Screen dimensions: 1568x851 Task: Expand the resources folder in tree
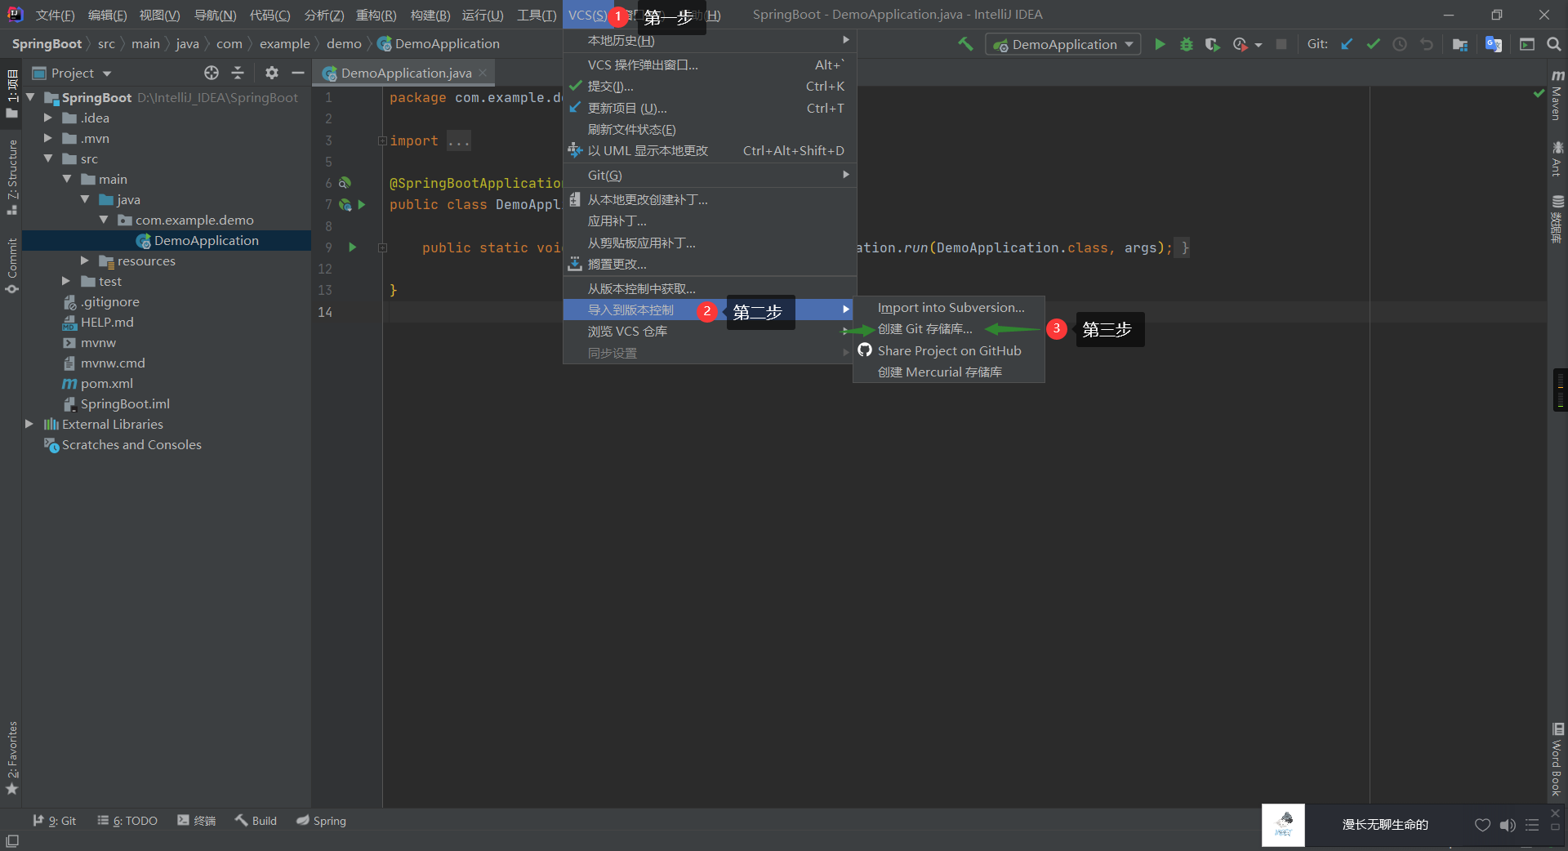[84, 261]
